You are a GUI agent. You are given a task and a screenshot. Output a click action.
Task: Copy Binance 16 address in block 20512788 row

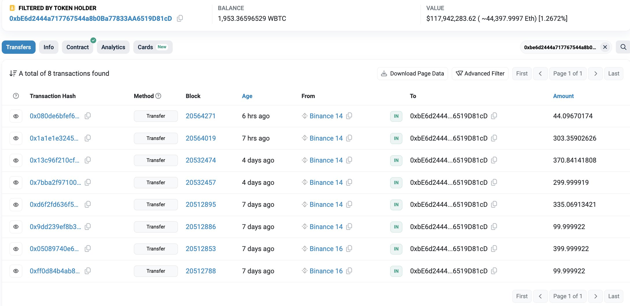pyautogui.click(x=349, y=271)
